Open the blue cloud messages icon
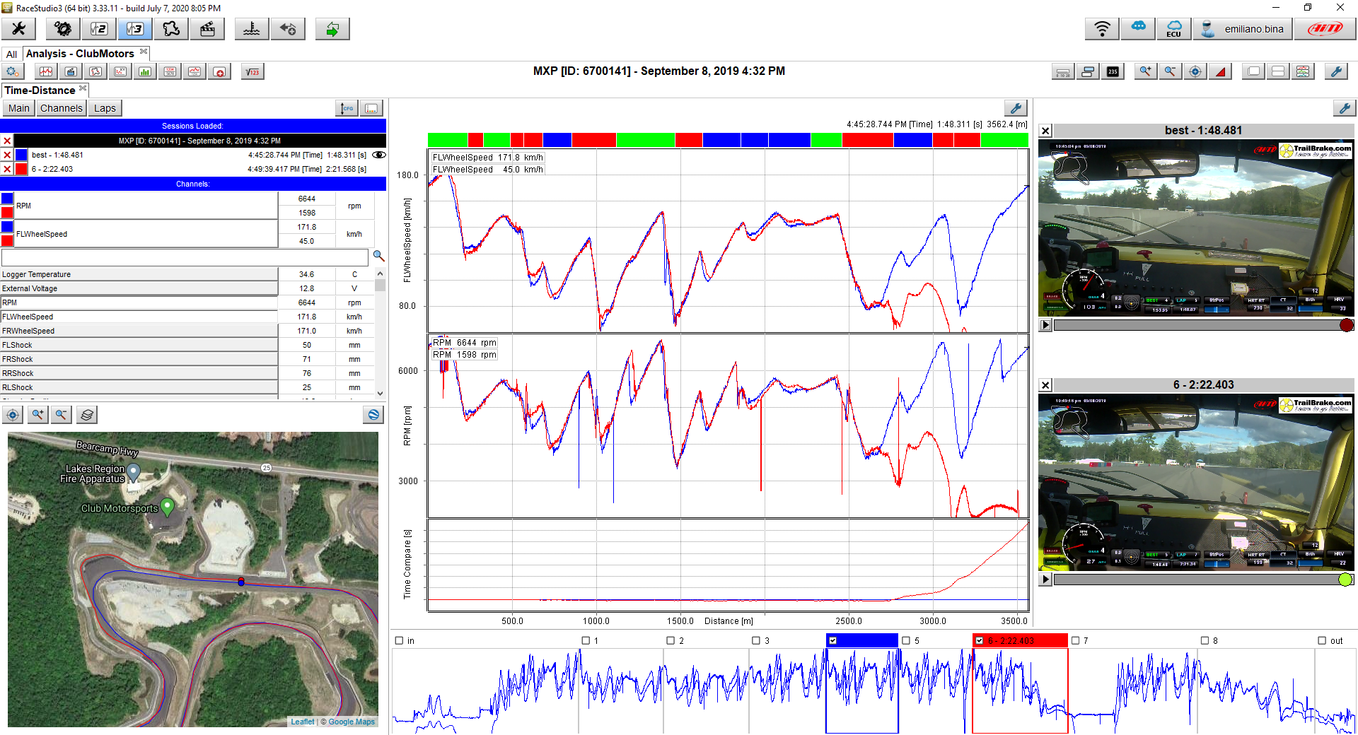1358x735 pixels. click(1138, 29)
